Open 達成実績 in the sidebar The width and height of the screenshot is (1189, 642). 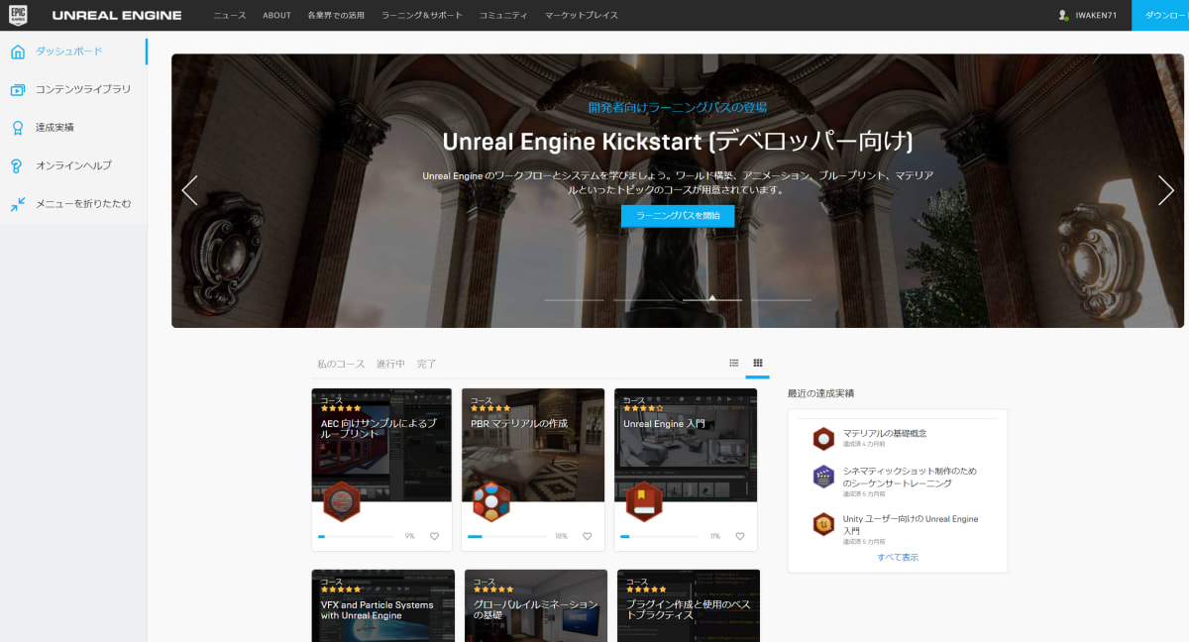tap(54, 128)
